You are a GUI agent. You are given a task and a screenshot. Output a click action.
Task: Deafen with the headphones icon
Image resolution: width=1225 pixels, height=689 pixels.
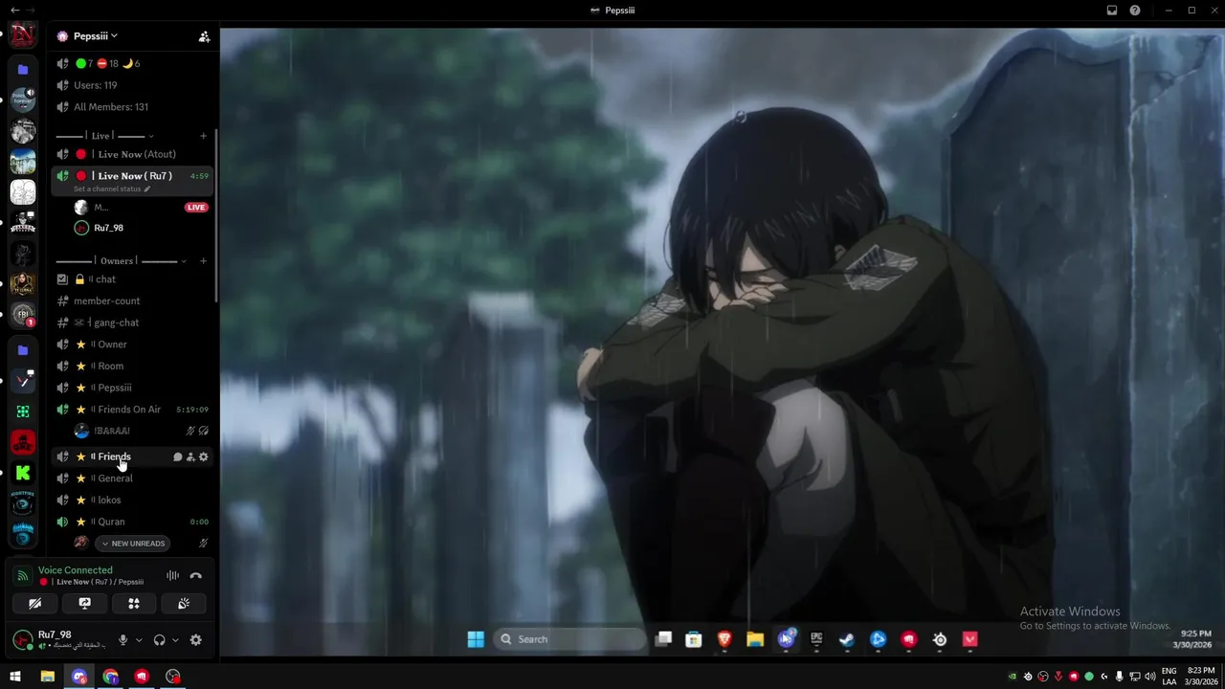click(160, 640)
